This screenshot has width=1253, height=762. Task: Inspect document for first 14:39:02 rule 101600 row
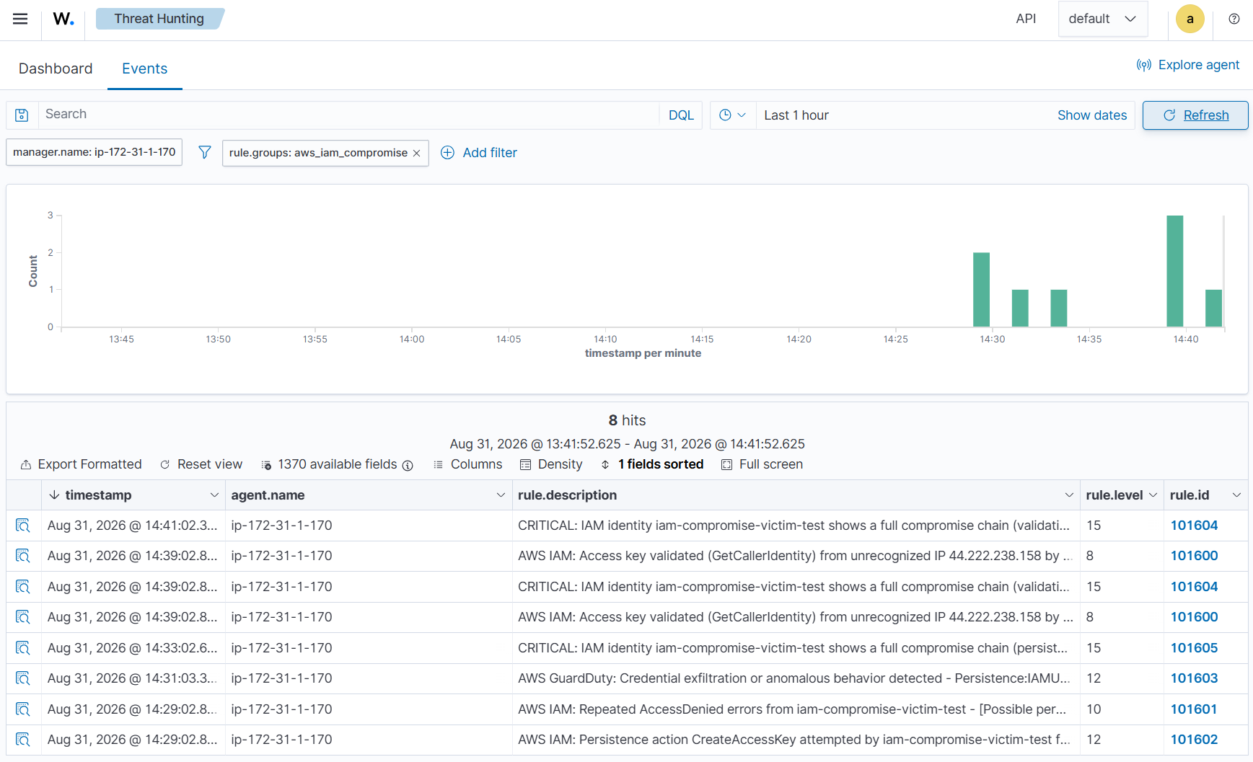click(x=23, y=556)
